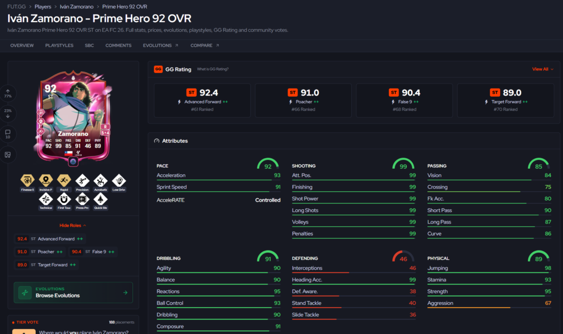Collapse roles with Hide Roles
Viewport: 563px width, 334px height.
(73, 226)
